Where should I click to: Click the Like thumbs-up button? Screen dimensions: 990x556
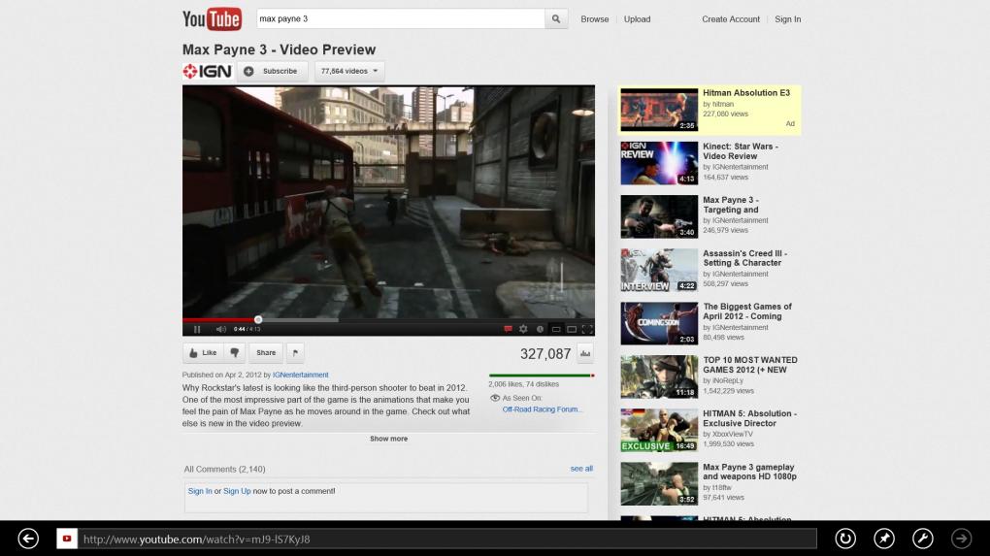pos(203,353)
